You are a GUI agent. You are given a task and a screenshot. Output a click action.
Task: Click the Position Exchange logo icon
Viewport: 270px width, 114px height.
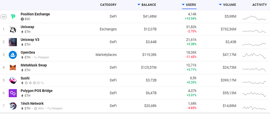pos(13,17)
